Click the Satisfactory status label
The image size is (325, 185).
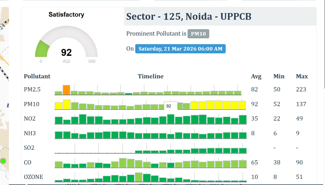point(66,15)
